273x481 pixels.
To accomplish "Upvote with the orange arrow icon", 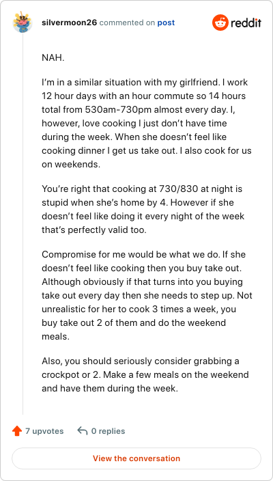I will click(17, 431).
